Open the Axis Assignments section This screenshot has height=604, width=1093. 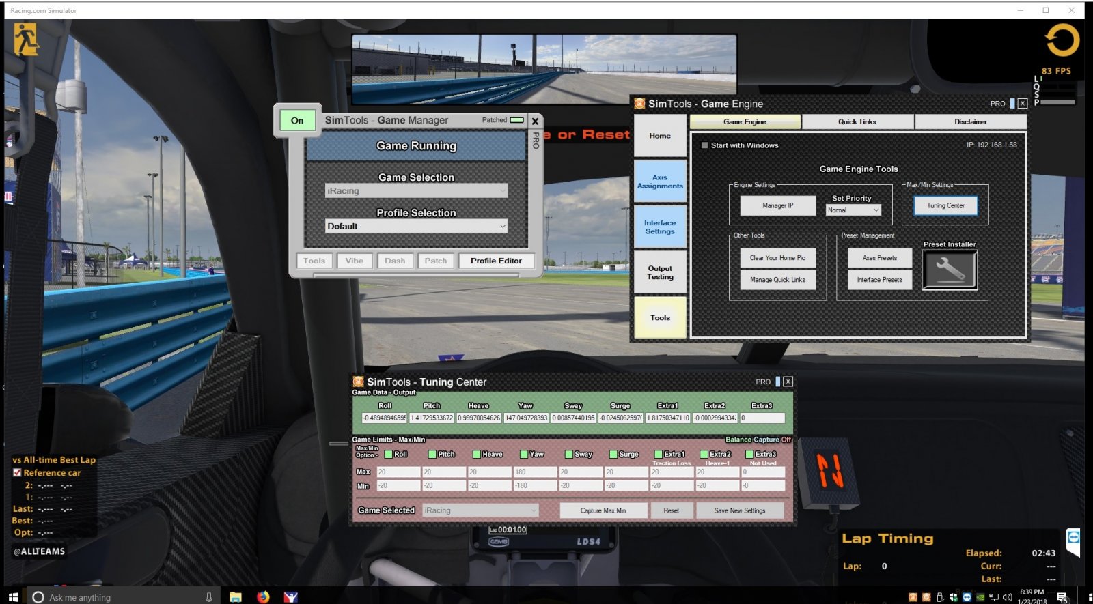click(660, 182)
